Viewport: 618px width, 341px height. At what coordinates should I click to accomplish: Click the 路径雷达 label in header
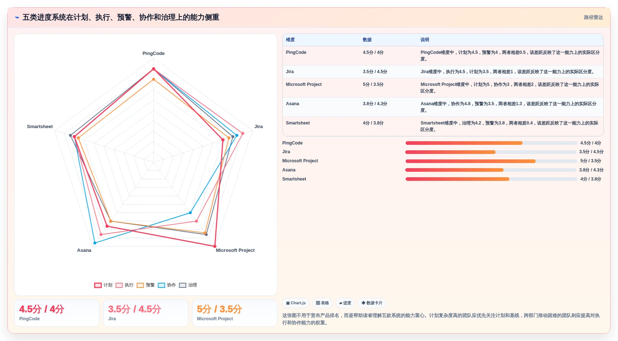click(x=593, y=17)
